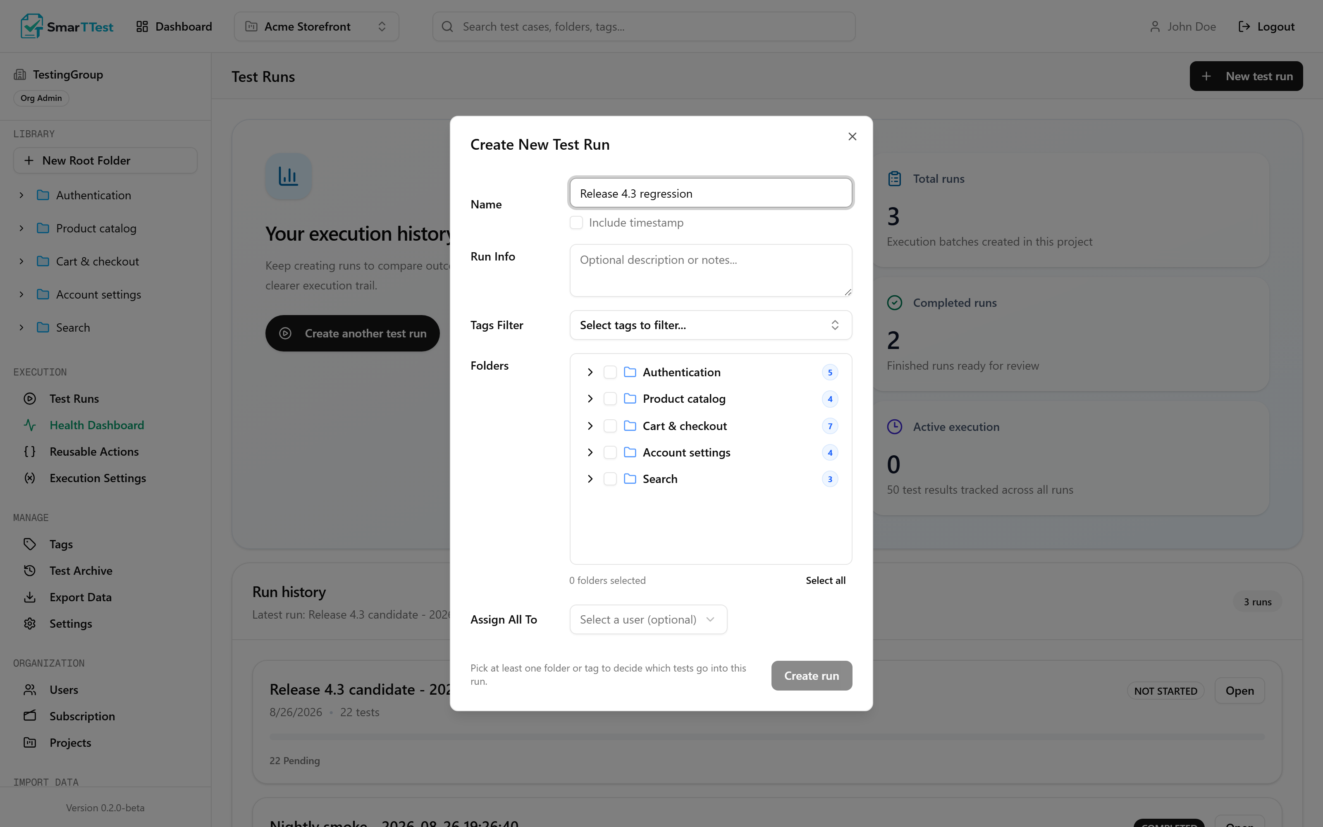Viewport: 1323px width, 827px height.
Task: Open Test Archive in sidebar
Action: [81, 571]
